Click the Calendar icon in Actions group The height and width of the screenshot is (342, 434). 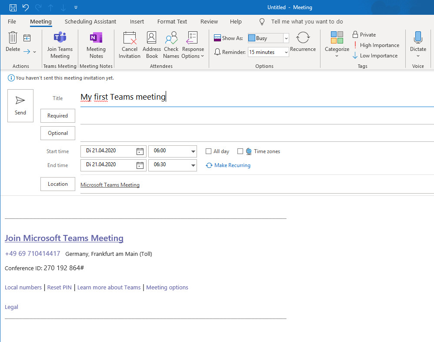[x=27, y=38]
